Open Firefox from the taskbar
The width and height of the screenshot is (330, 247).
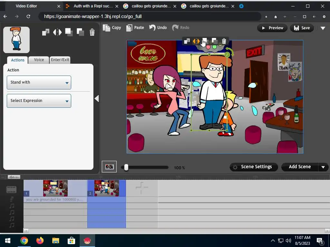pos(40,241)
